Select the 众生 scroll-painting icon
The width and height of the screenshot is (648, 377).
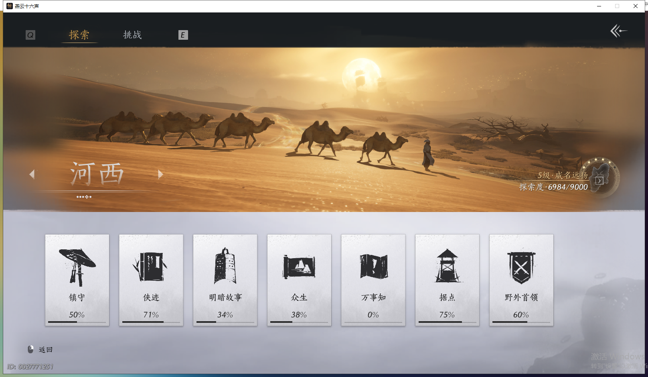299,265
